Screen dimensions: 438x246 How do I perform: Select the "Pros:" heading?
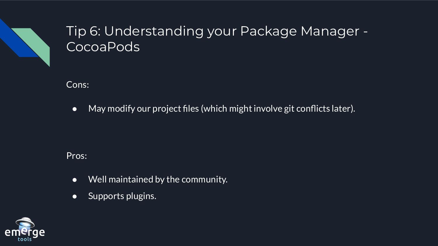[x=77, y=156]
